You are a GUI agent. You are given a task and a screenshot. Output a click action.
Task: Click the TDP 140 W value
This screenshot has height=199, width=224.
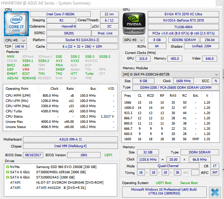[19, 46]
